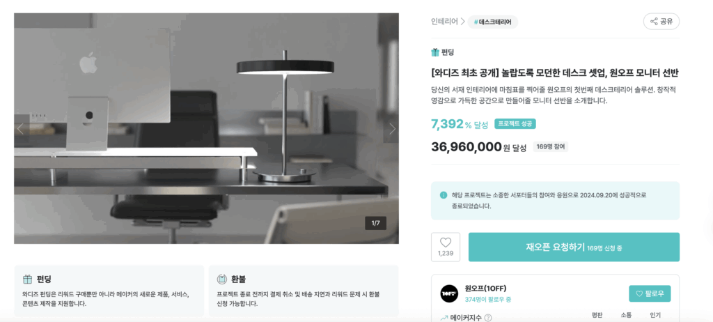Show previous image with left arrow

click(x=20, y=129)
